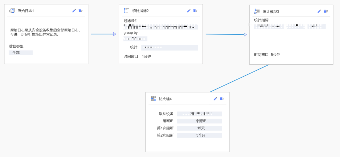Click the pencil icon on 统计指标2
The image size is (340, 157).
189,11
